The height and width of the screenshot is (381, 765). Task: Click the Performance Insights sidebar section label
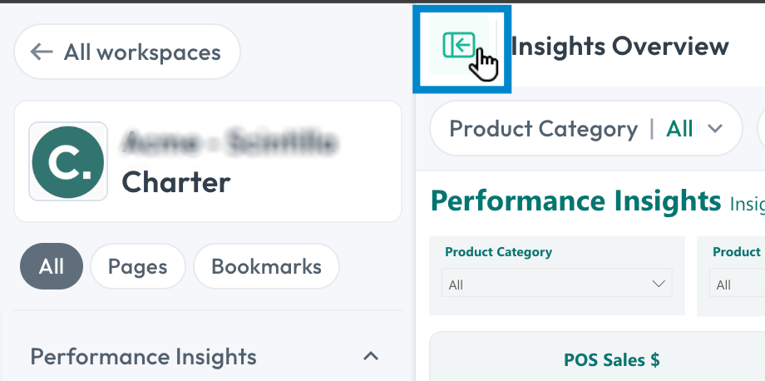143,357
